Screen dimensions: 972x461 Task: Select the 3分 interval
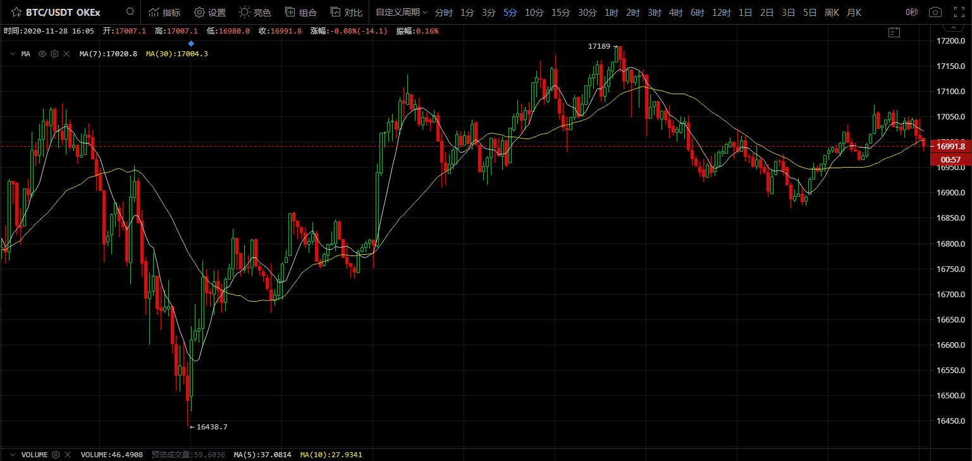point(488,12)
